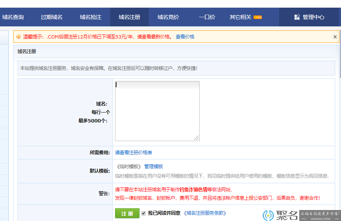Image resolution: width=341 pixels, height=221 pixels.
Task: Close the warm tip notice banner
Action: tap(335, 37)
